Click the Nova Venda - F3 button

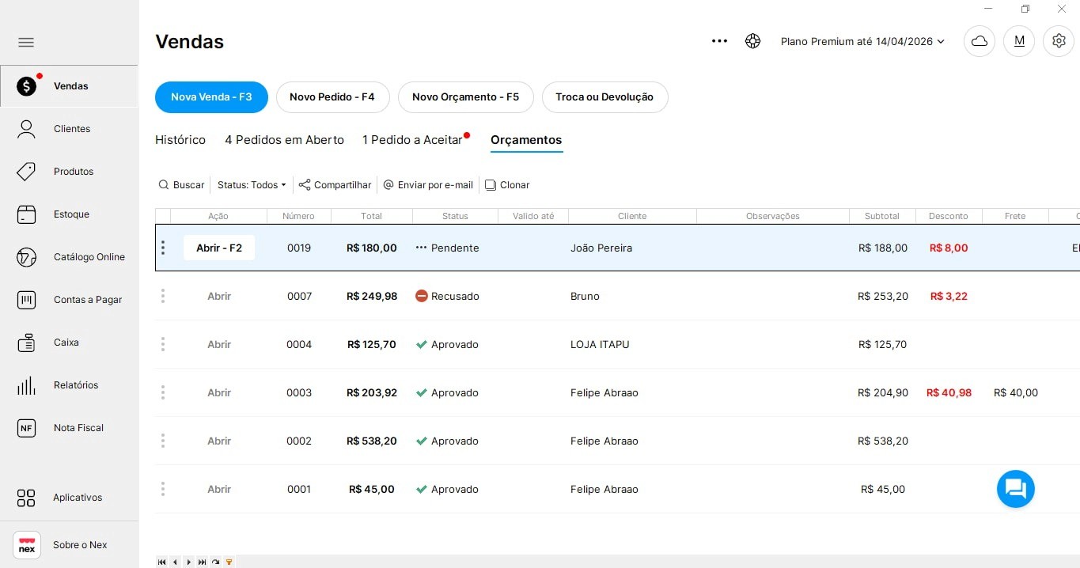tap(211, 97)
